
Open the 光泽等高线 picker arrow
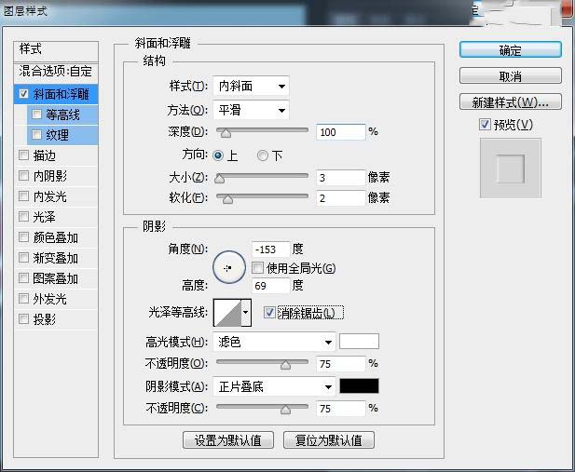tap(246, 313)
